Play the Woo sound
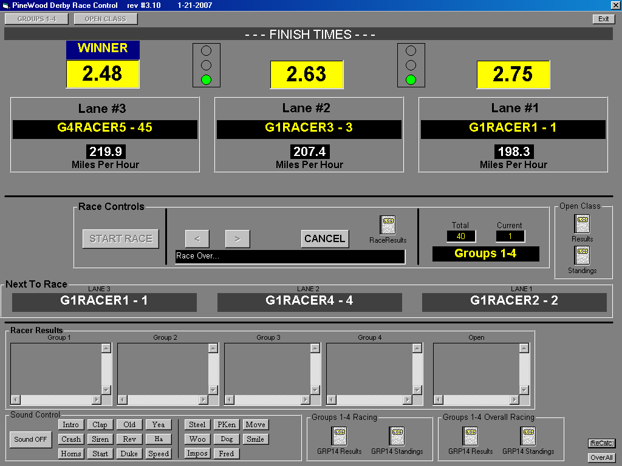 click(x=197, y=439)
